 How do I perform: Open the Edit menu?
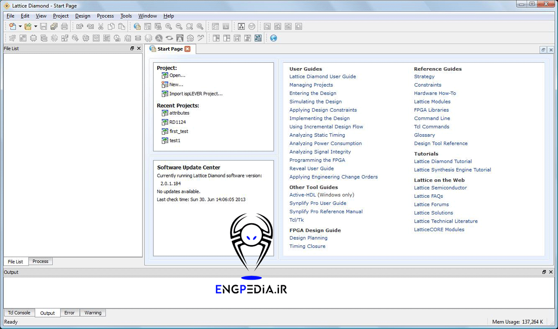point(25,16)
